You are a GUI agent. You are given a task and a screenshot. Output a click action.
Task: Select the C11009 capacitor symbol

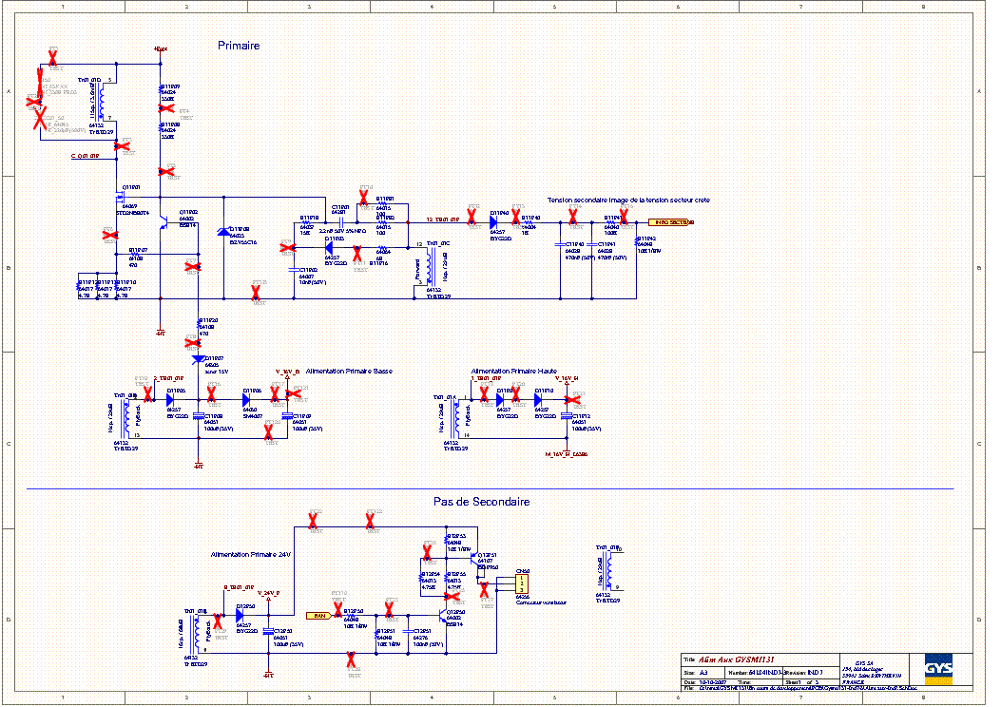point(287,416)
